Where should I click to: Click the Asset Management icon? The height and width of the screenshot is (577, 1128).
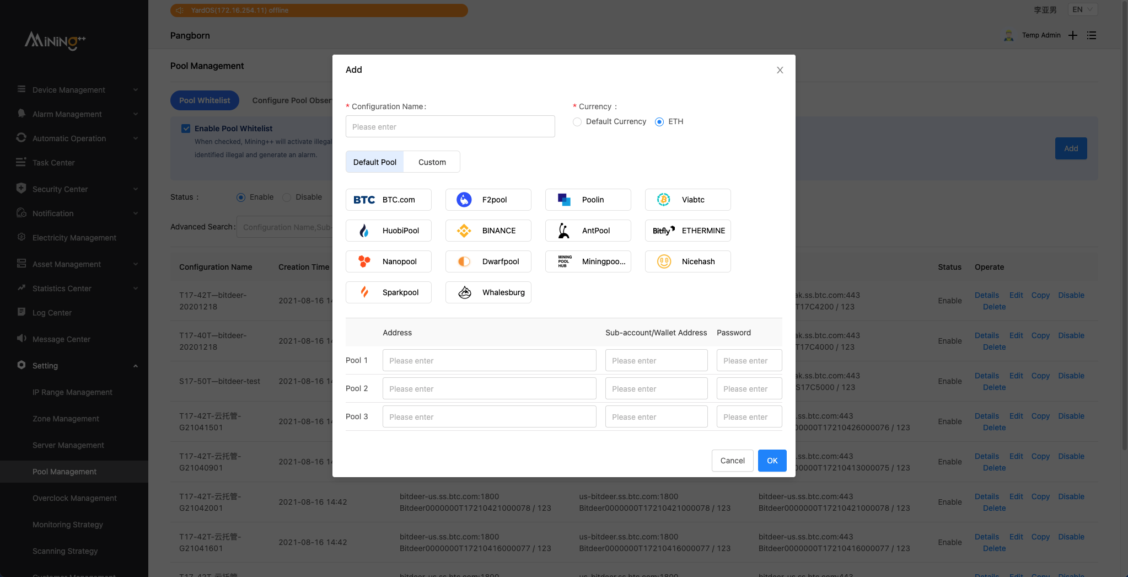point(22,264)
